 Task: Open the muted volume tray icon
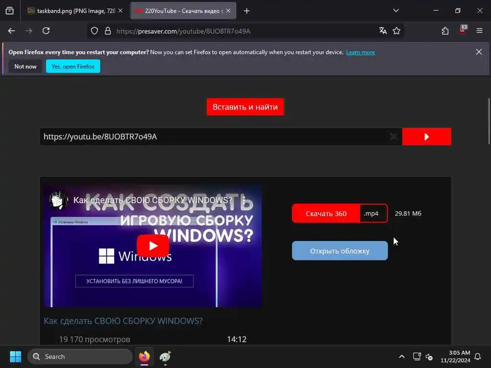pyautogui.click(x=429, y=356)
